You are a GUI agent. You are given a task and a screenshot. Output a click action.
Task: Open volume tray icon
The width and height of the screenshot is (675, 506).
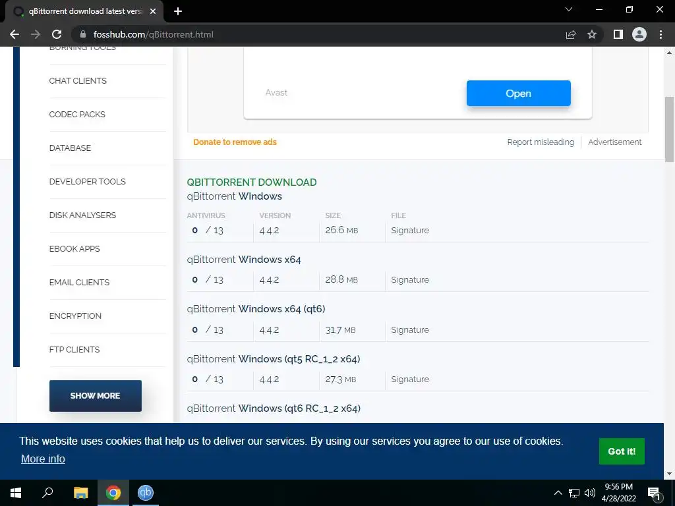(590, 493)
